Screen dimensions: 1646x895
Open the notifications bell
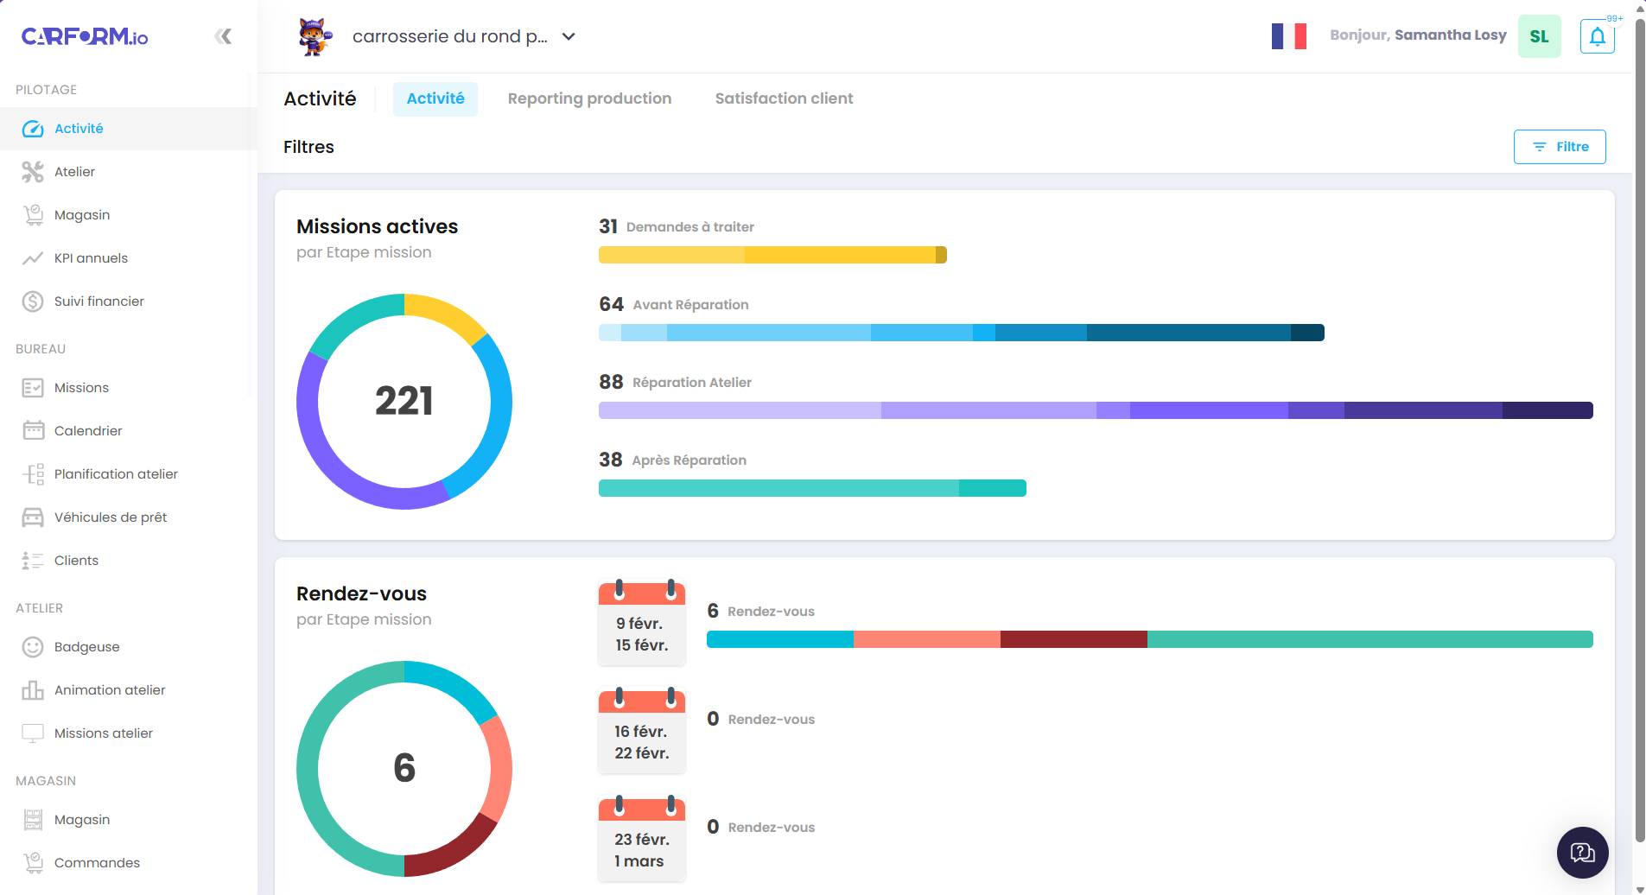pos(1597,36)
